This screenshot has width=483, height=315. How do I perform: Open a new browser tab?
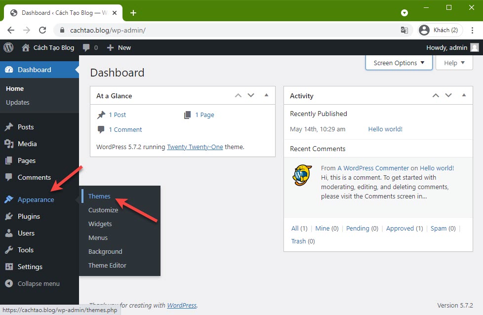[133, 13]
